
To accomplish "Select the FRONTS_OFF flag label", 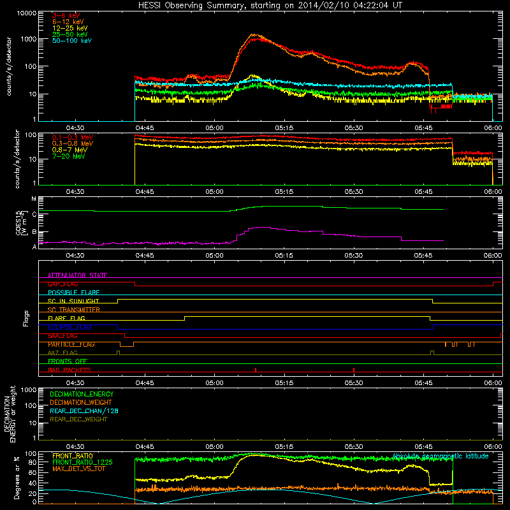I will pyautogui.click(x=68, y=361).
